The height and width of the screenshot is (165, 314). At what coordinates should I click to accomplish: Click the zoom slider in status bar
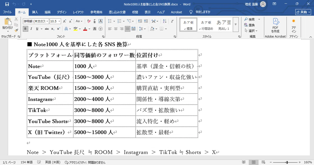tap(287, 162)
